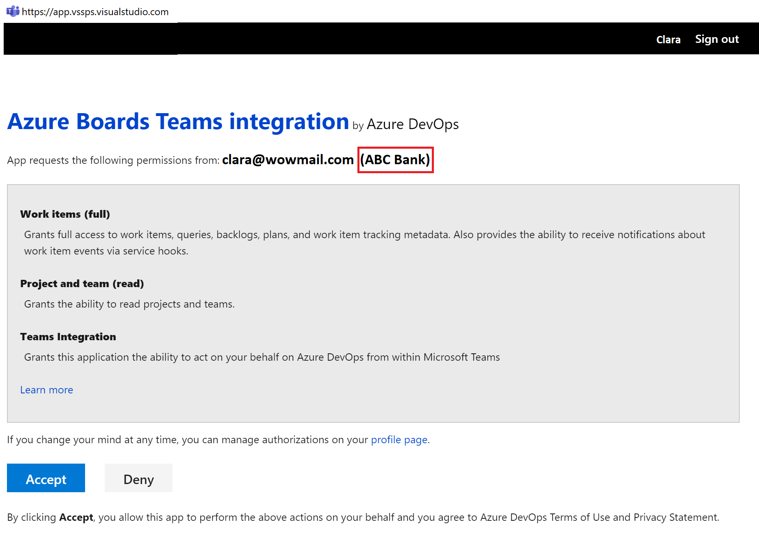Click the Work items (full) heading

(x=65, y=214)
